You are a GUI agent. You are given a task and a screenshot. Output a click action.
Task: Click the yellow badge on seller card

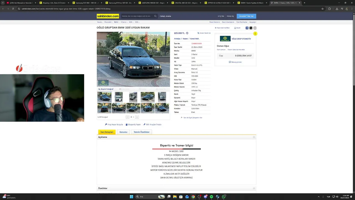[x=255, y=34]
